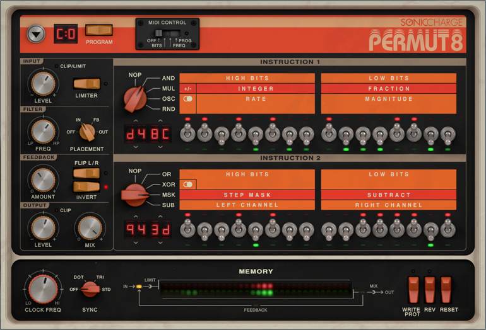Click the output MIX knob
The image size is (486, 330).
click(90, 227)
